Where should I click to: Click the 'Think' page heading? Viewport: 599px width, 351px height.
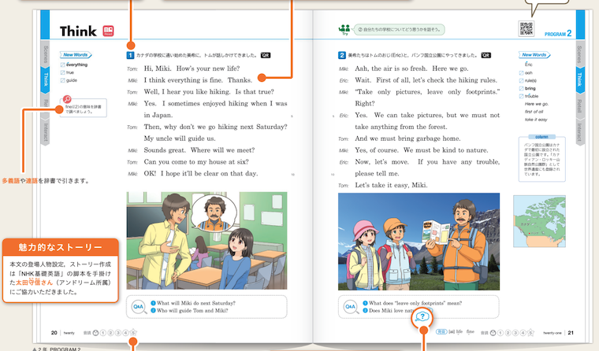[x=78, y=31]
